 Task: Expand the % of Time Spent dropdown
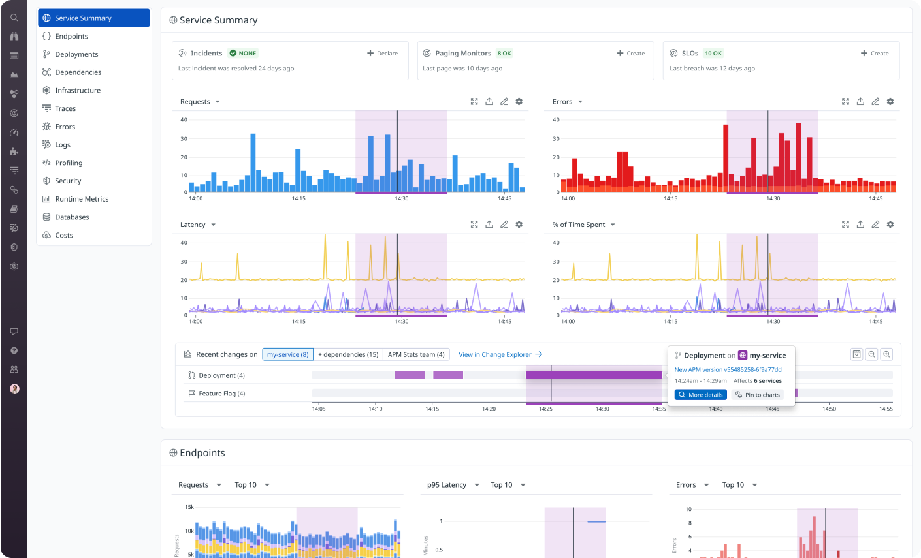tap(584, 225)
